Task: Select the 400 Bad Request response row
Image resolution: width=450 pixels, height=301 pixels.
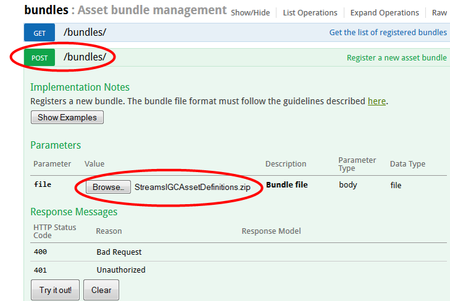Action: coord(119,252)
